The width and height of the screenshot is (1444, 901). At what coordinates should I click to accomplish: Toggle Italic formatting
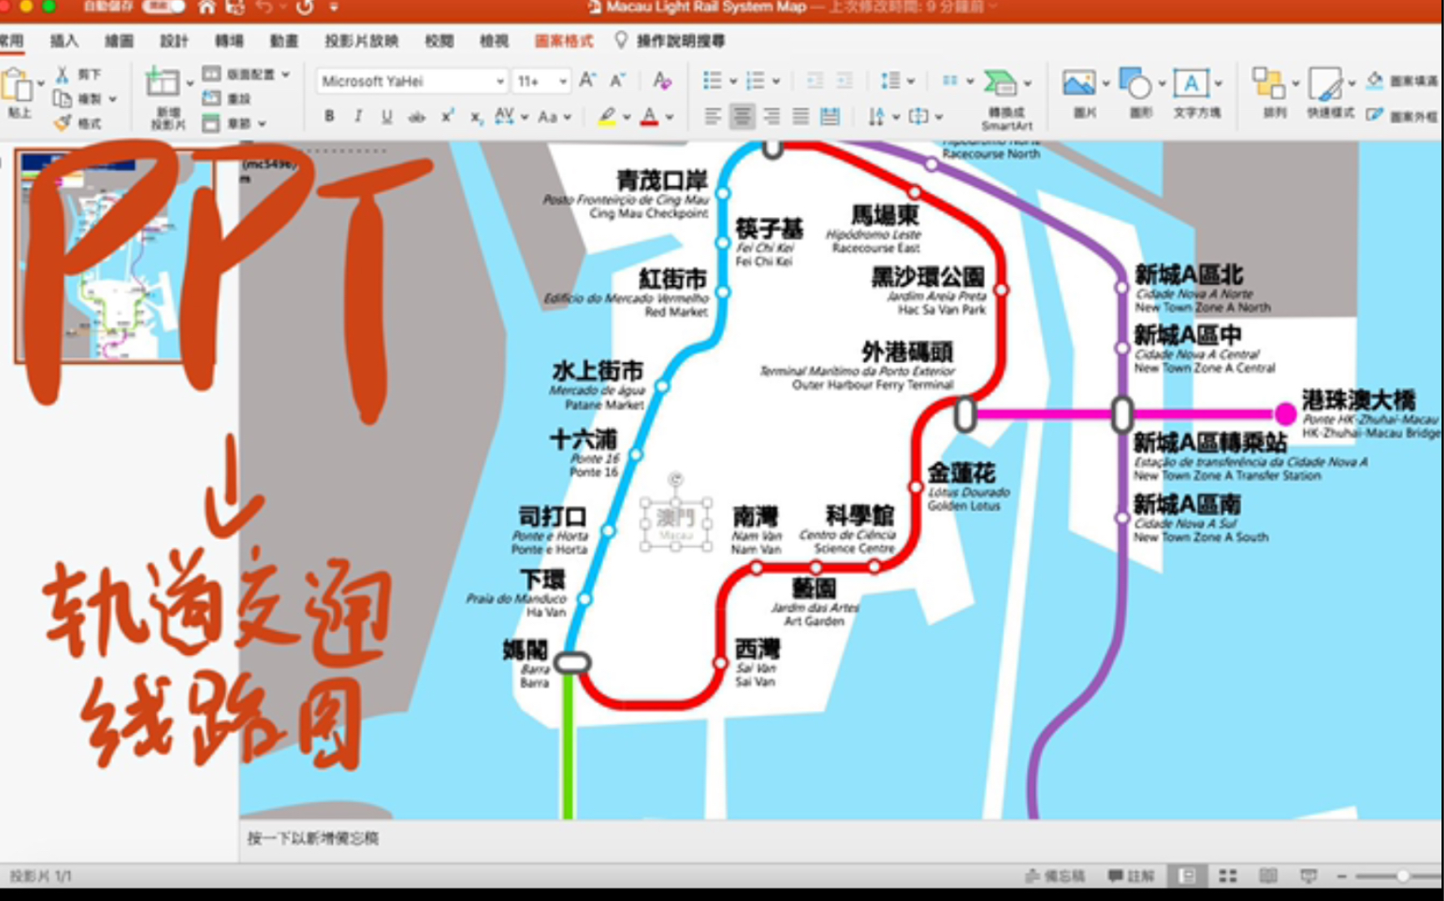point(358,117)
